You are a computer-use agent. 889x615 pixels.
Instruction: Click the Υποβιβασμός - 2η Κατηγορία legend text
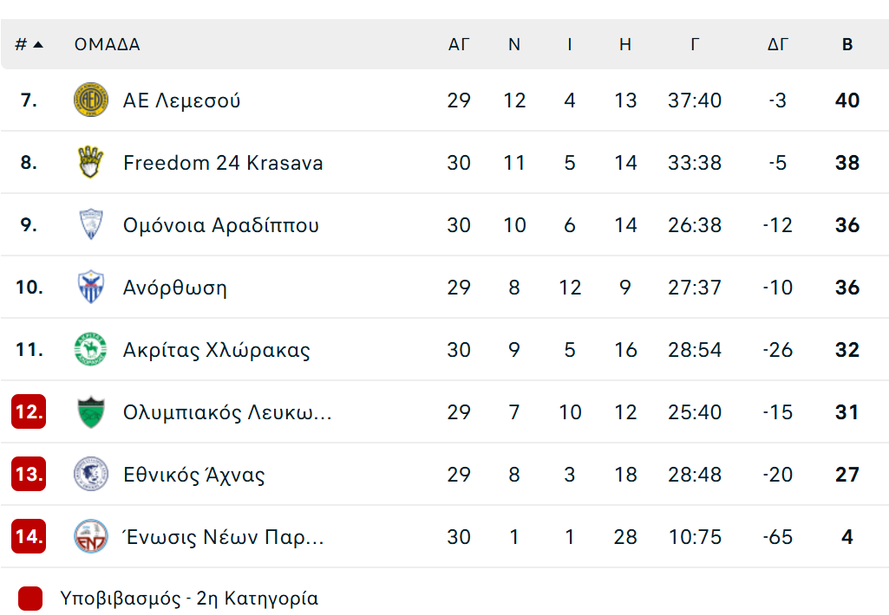point(189,599)
